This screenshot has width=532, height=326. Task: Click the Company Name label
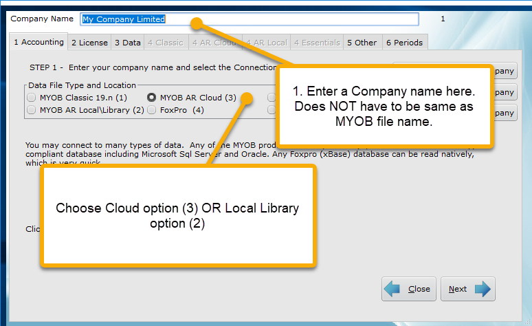pos(42,19)
